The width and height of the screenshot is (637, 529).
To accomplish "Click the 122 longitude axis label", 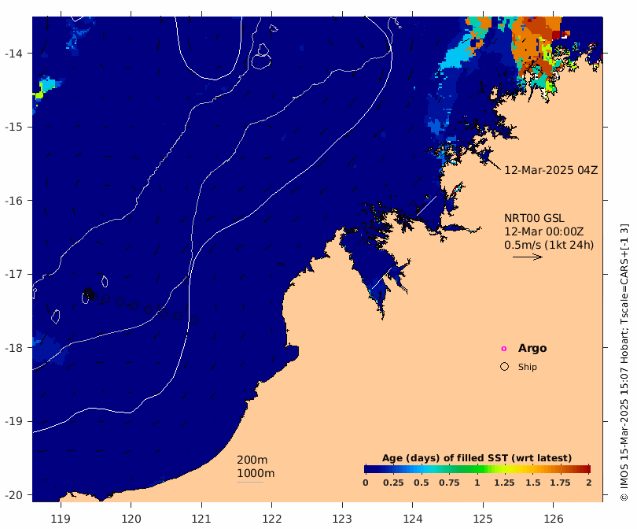I will coord(272,519).
